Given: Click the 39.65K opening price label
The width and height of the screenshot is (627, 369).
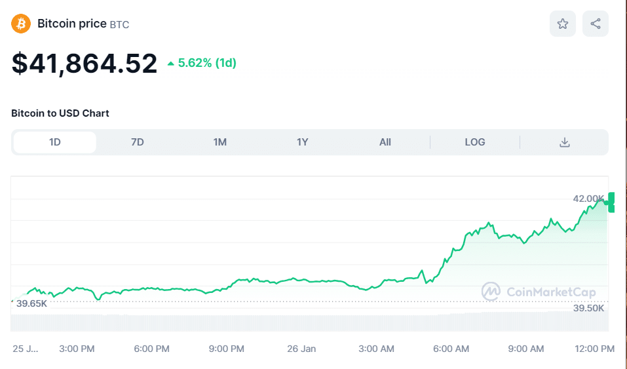Looking at the screenshot, I should click(31, 303).
